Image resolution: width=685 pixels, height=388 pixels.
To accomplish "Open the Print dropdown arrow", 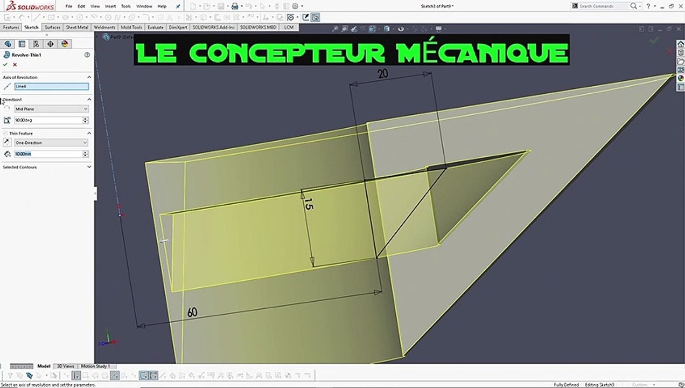I will point(241,6).
